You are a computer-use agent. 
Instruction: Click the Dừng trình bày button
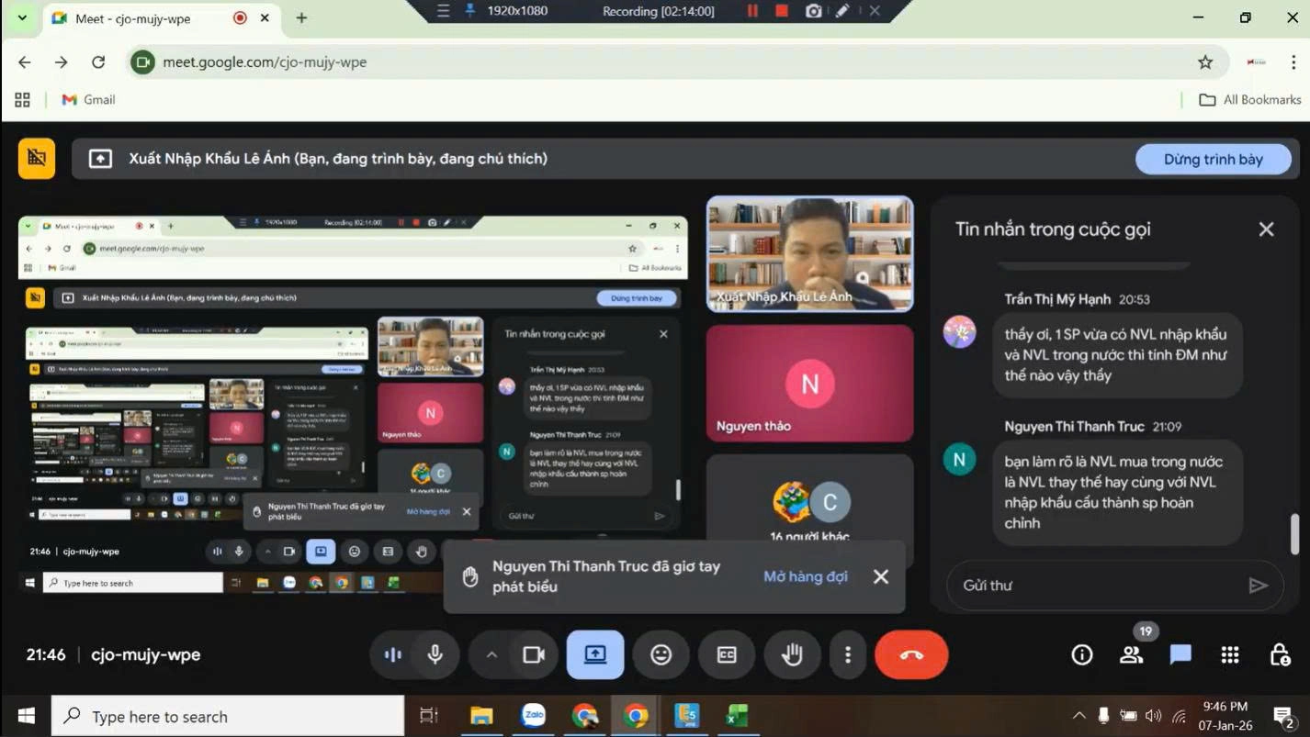coord(1213,159)
